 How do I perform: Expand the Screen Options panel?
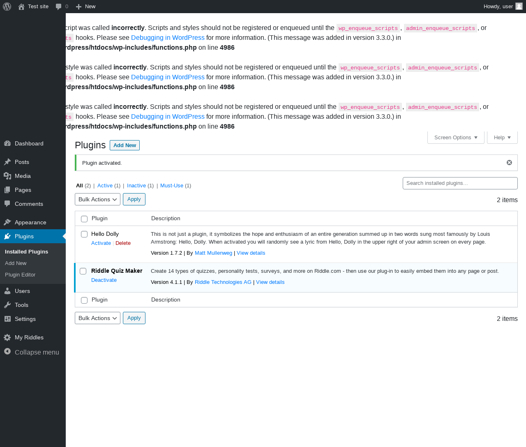point(456,138)
